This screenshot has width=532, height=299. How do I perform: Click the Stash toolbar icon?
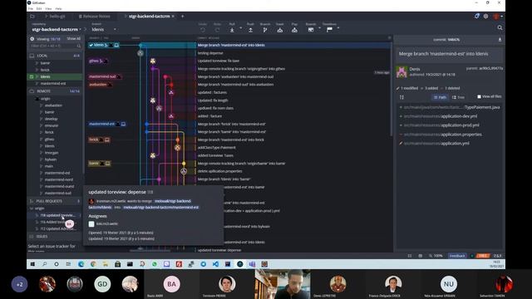(x=279, y=30)
